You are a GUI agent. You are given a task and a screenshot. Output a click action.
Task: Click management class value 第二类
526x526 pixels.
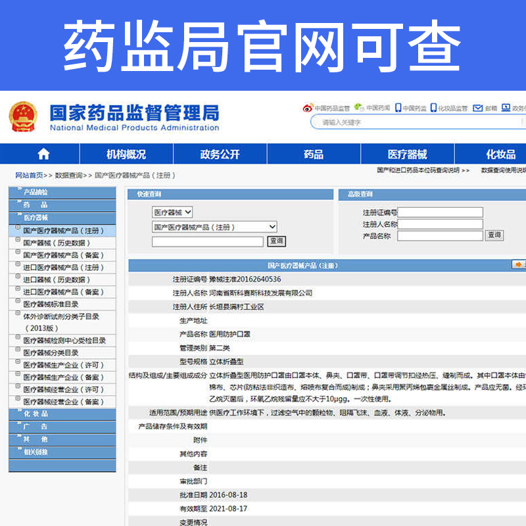tap(220, 348)
